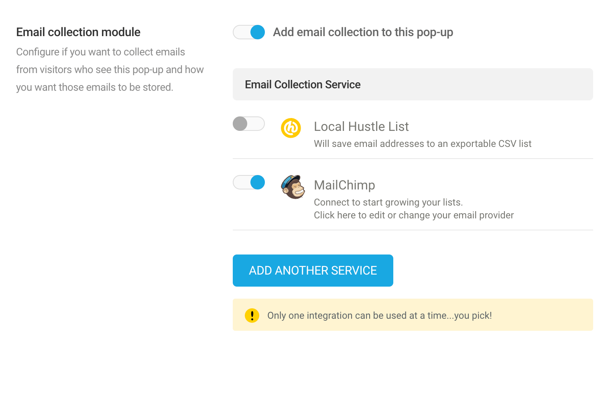The width and height of the screenshot is (610, 395).
Task: Enable the Local Hustle List toggle
Action: point(249,124)
